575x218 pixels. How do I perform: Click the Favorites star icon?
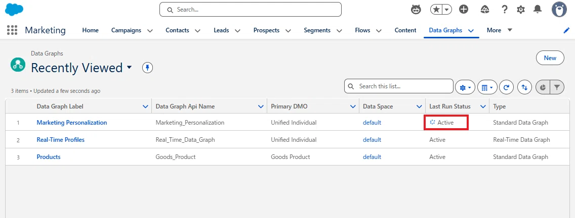click(436, 10)
